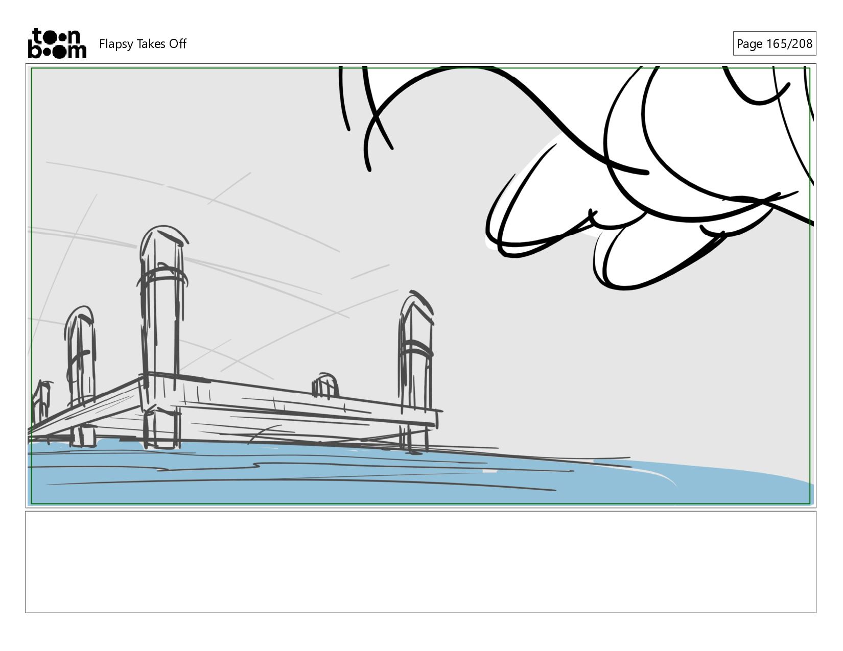This screenshot has height=651, width=843.
Task: Click the 'Page 165/208' page indicator
Action: pyautogui.click(x=774, y=44)
